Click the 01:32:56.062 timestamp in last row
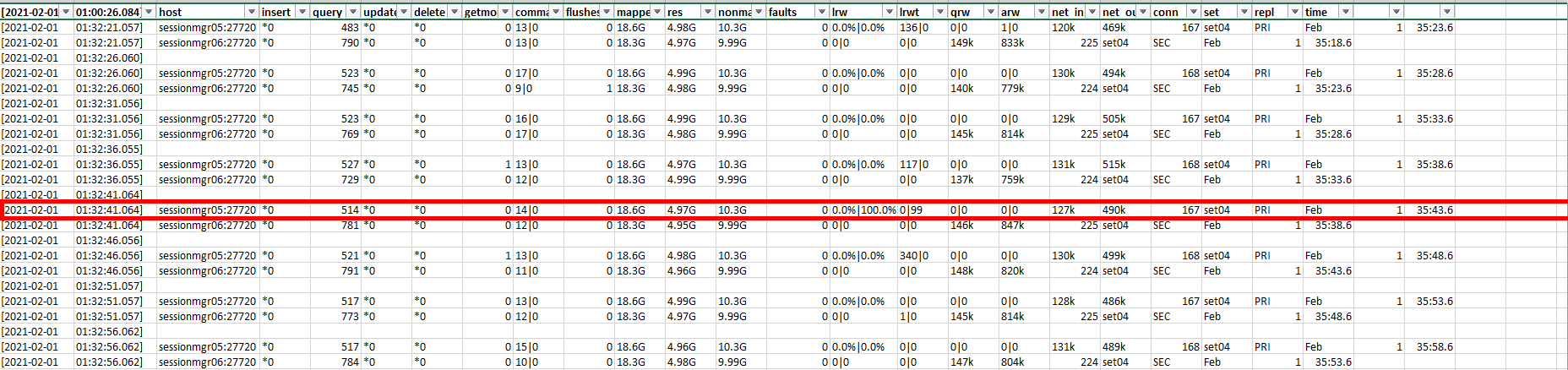The width and height of the screenshot is (1568, 370). coord(109,362)
